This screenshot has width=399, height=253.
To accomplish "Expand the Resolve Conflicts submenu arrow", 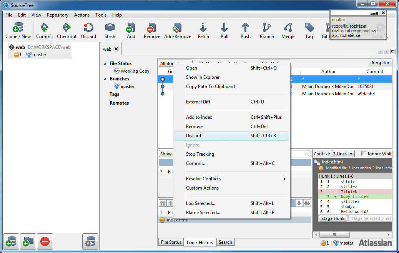I will pos(285,179).
